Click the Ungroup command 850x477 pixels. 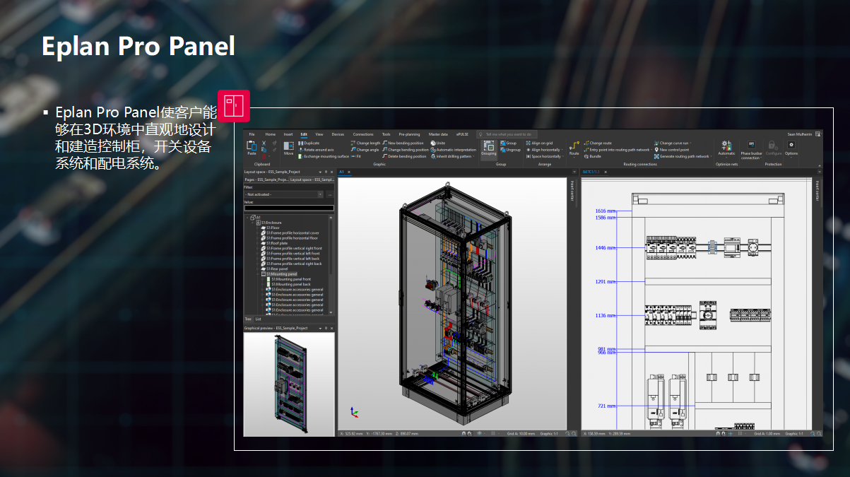511,150
